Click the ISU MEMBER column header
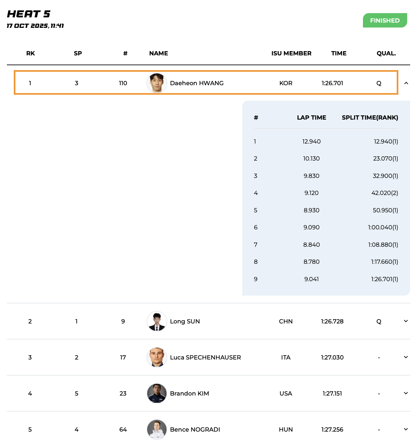Viewport: 419px width, 447px height. pyautogui.click(x=291, y=53)
